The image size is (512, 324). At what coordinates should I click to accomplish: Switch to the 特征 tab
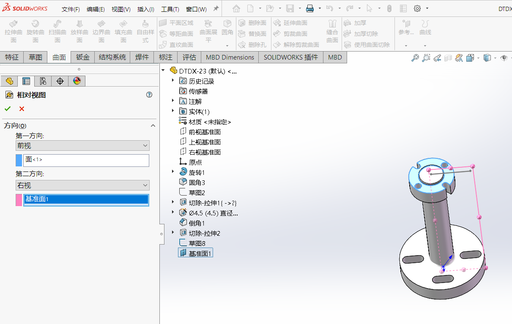(12, 57)
